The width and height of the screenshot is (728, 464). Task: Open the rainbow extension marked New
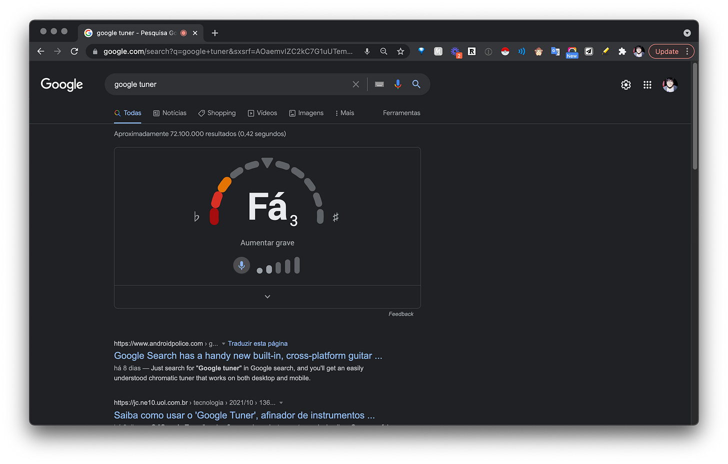572,52
